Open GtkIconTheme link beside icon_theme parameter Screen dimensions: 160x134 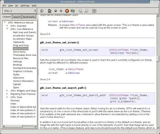point(75,69)
